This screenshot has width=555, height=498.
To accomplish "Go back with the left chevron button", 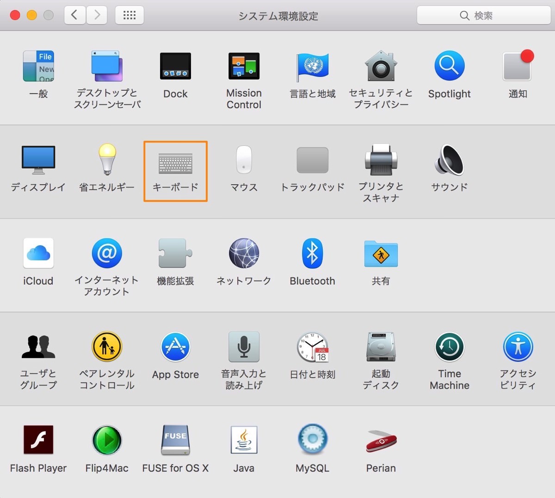I will click(74, 15).
